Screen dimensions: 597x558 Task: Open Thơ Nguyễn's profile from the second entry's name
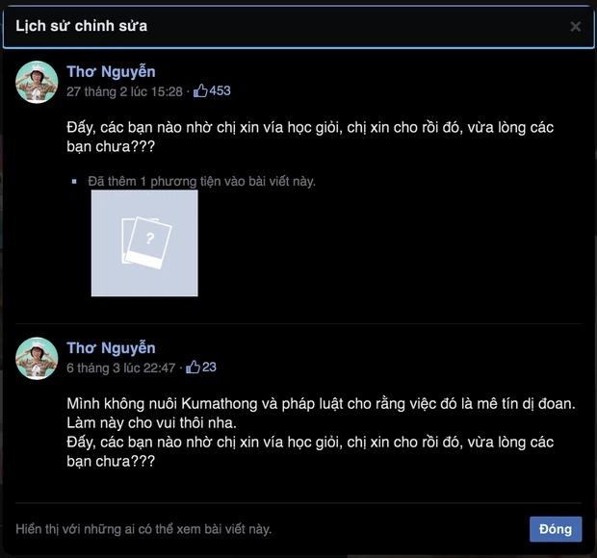click(111, 347)
